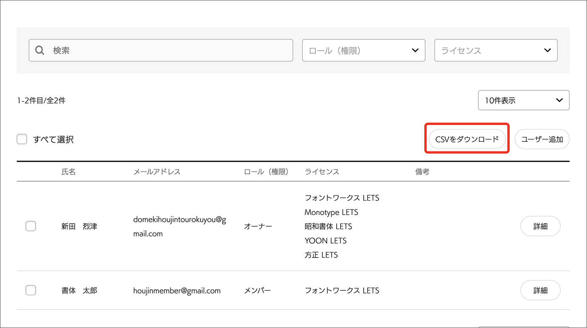Image resolution: width=587 pixels, height=328 pixels.
Task: Open the ロール（権限） filter dropdown
Action: click(x=364, y=50)
